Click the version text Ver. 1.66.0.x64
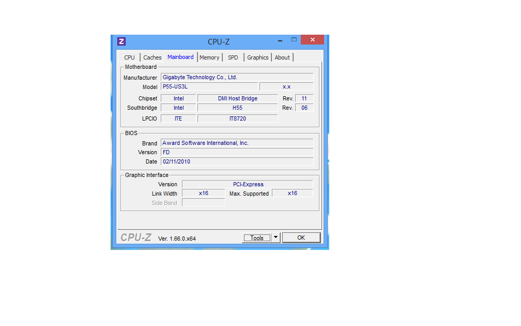Screen dimensions: 521x326 (x=177, y=239)
